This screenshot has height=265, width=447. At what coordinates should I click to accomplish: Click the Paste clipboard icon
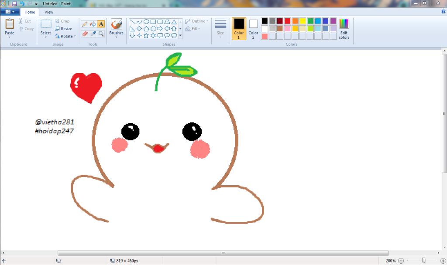point(10,24)
